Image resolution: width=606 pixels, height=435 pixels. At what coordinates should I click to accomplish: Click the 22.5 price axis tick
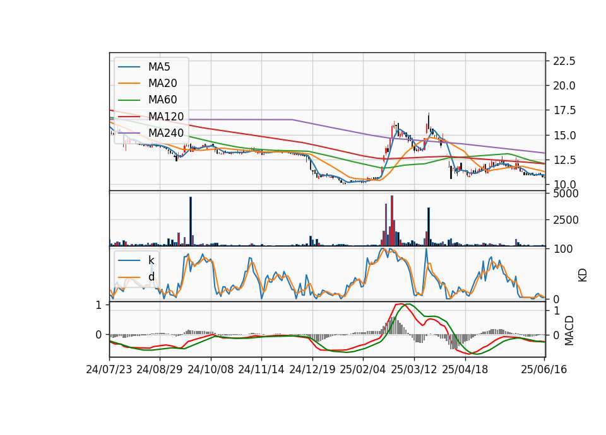point(564,61)
